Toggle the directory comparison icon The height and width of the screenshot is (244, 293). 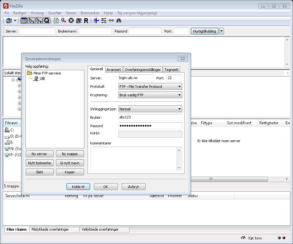[x=104, y=20]
